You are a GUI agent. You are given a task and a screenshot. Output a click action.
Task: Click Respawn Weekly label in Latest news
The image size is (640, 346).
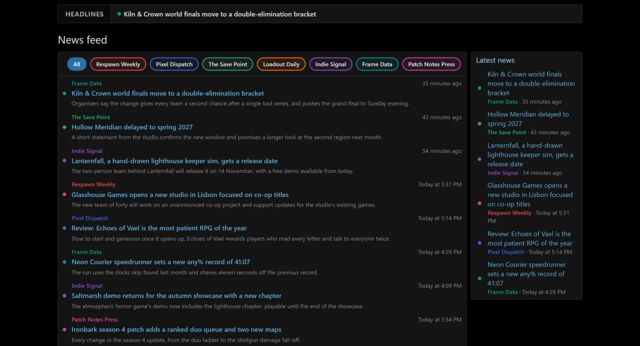click(x=509, y=213)
